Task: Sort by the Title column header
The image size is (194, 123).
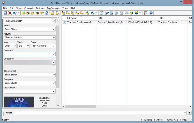Action: [x=172, y=18]
